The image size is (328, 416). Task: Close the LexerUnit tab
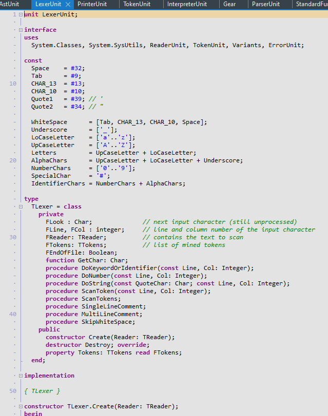tap(68, 4)
